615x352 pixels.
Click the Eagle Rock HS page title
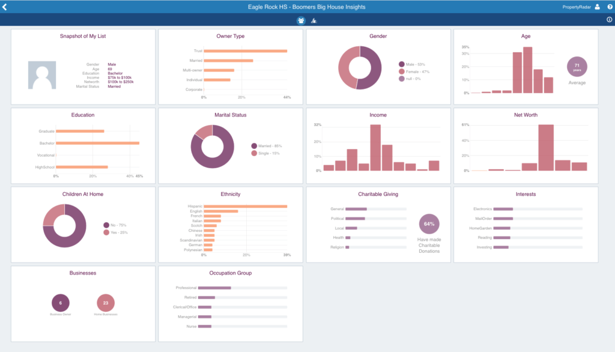click(307, 7)
